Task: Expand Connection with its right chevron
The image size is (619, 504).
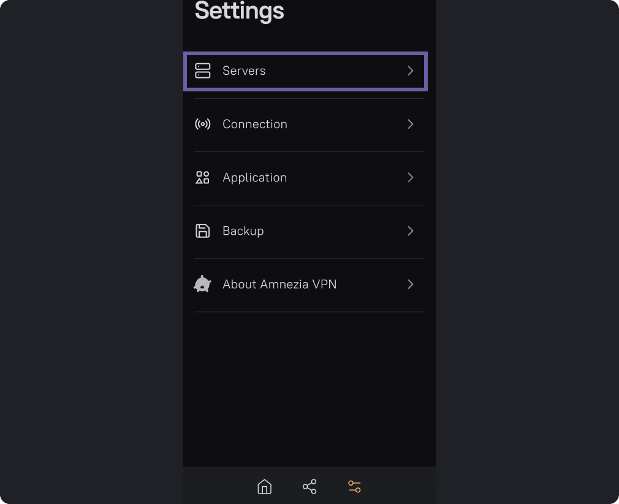Action: (411, 124)
